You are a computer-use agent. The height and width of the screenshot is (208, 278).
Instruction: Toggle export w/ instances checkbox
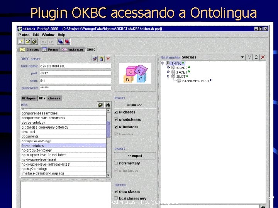(x=116, y=171)
